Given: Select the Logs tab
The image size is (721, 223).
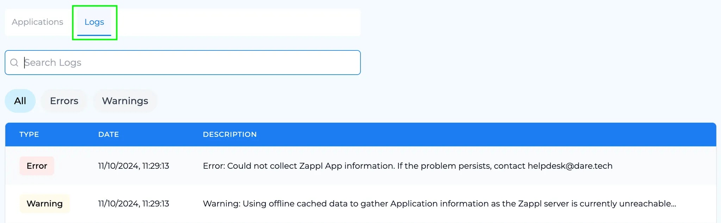Looking at the screenshot, I should pyautogui.click(x=94, y=22).
